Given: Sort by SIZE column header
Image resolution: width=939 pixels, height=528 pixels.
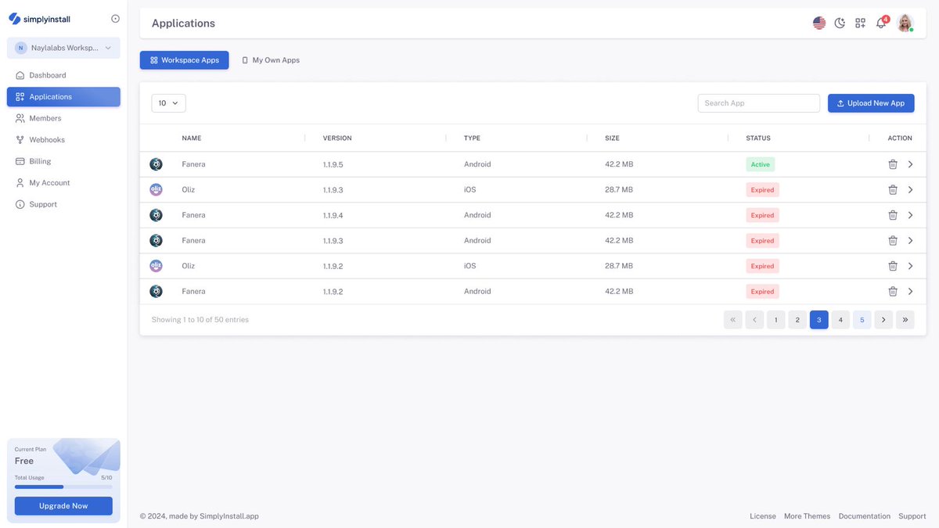Looking at the screenshot, I should pyautogui.click(x=612, y=138).
